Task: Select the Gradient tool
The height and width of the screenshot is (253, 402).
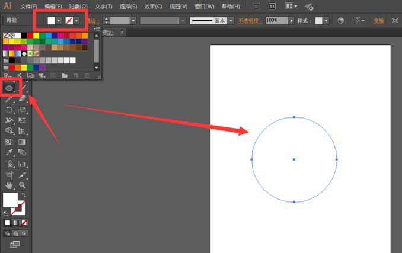Action: click(x=23, y=142)
